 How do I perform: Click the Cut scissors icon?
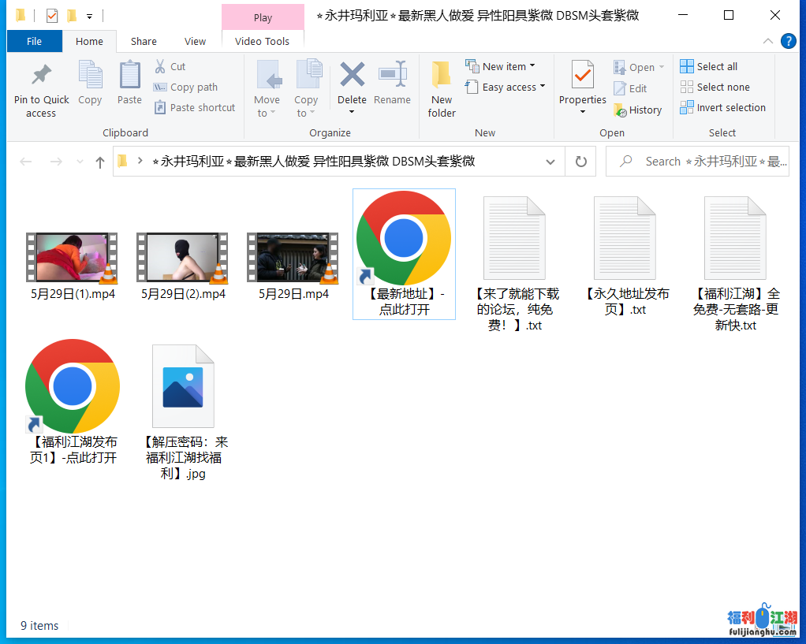[160, 67]
